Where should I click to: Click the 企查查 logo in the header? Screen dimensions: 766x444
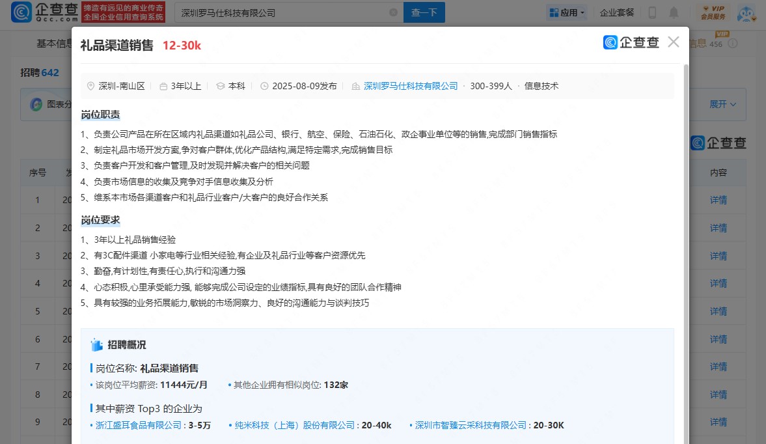click(44, 12)
